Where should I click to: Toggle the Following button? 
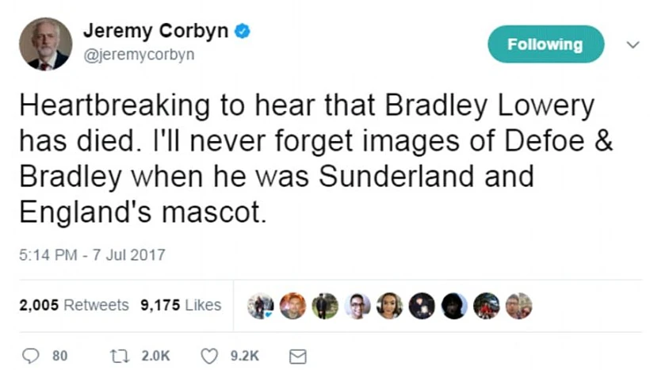point(545,44)
